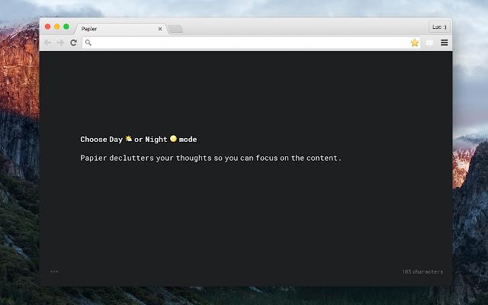Go forward to the next page
Screen dimensions: 488x305
pos(60,43)
